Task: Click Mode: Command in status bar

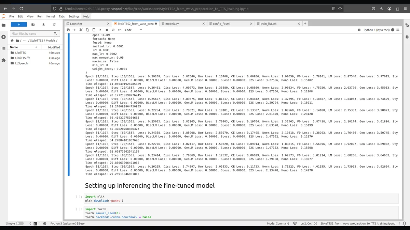Action: click(x=278, y=224)
